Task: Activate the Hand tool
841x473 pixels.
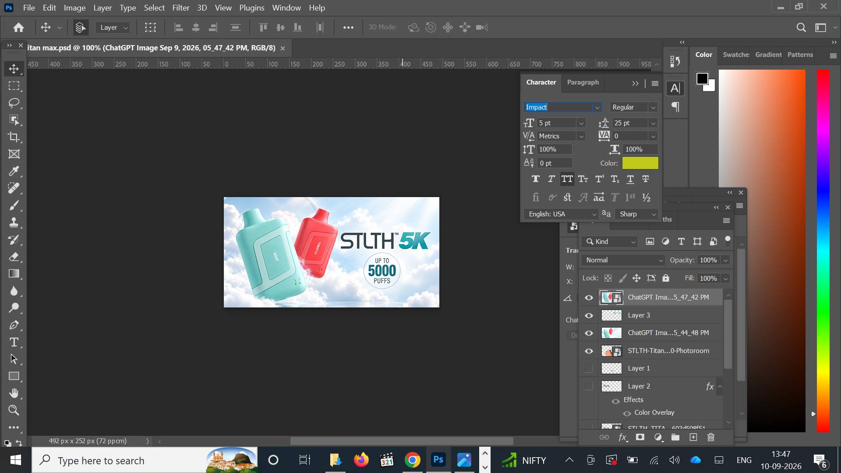Action: [14, 393]
